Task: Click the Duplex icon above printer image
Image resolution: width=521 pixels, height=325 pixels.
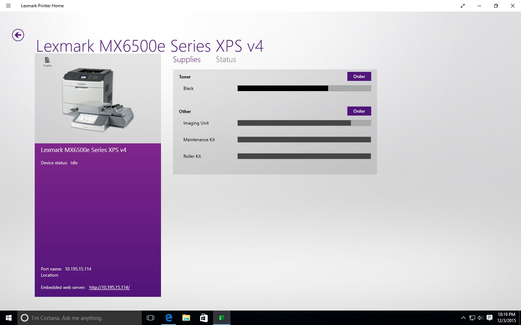Action: pos(47,61)
